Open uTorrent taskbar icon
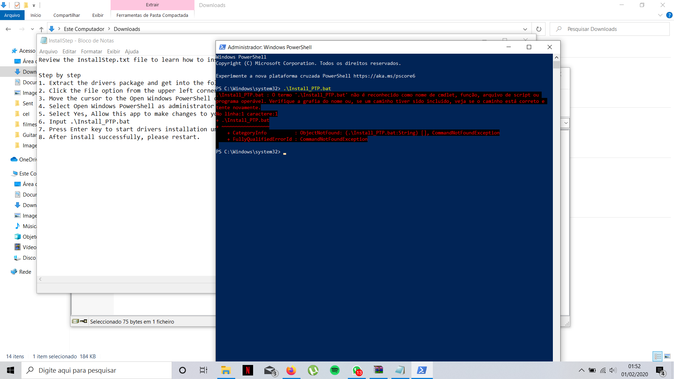 pos(313,370)
